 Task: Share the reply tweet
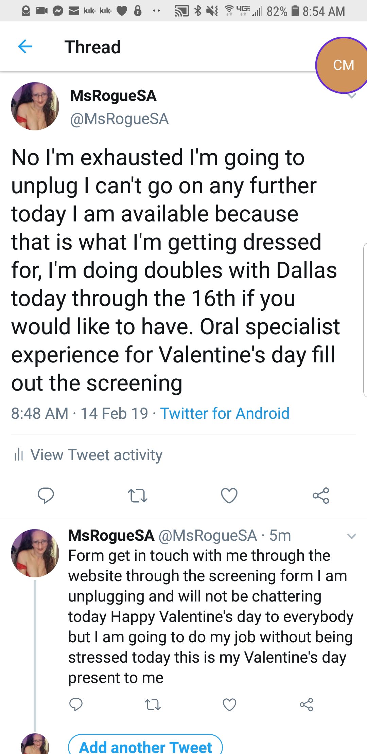306,705
